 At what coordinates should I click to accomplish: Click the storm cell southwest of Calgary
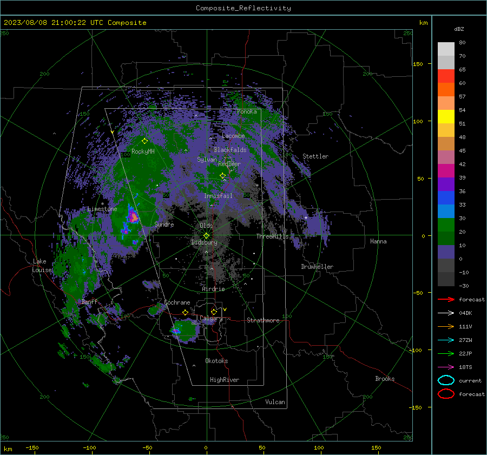coord(185,331)
